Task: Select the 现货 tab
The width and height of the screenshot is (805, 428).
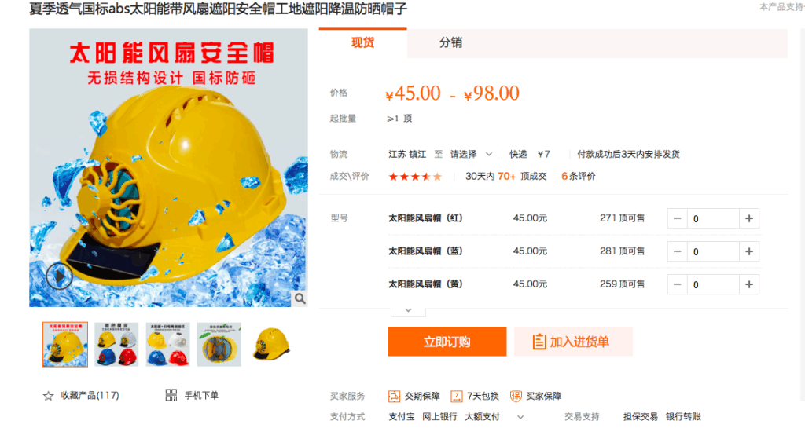Action: pos(362,42)
